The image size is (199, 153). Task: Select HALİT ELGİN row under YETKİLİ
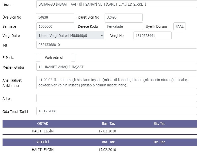99,149
